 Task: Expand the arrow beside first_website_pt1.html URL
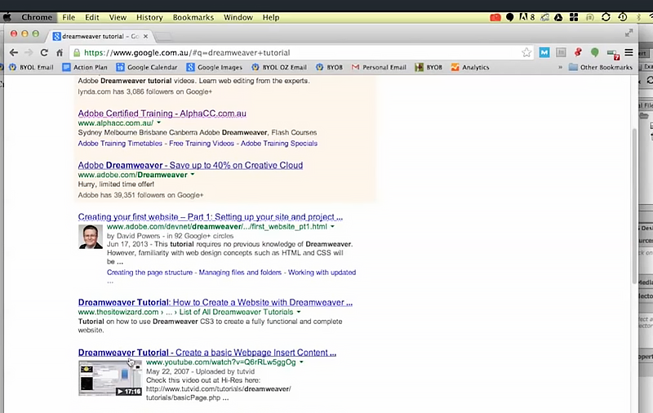pos(332,226)
